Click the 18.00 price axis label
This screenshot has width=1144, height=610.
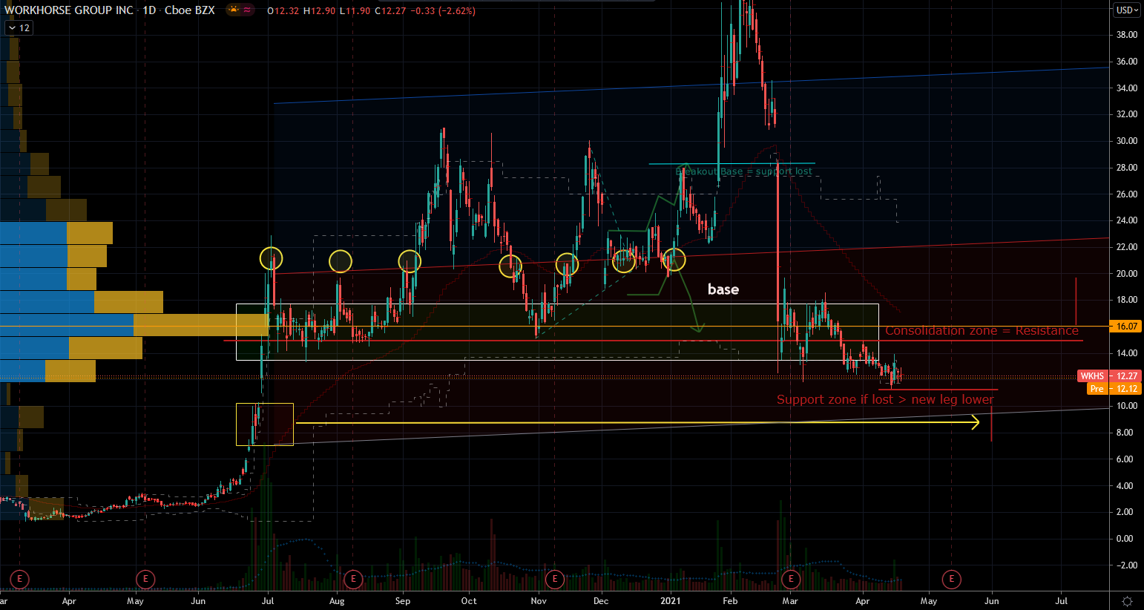click(1127, 300)
